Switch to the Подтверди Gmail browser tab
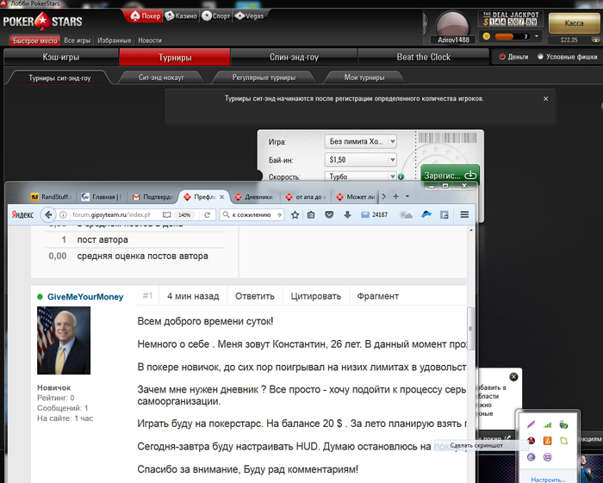The width and height of the screenshot is (603, 483). click(x=152, y=197)
